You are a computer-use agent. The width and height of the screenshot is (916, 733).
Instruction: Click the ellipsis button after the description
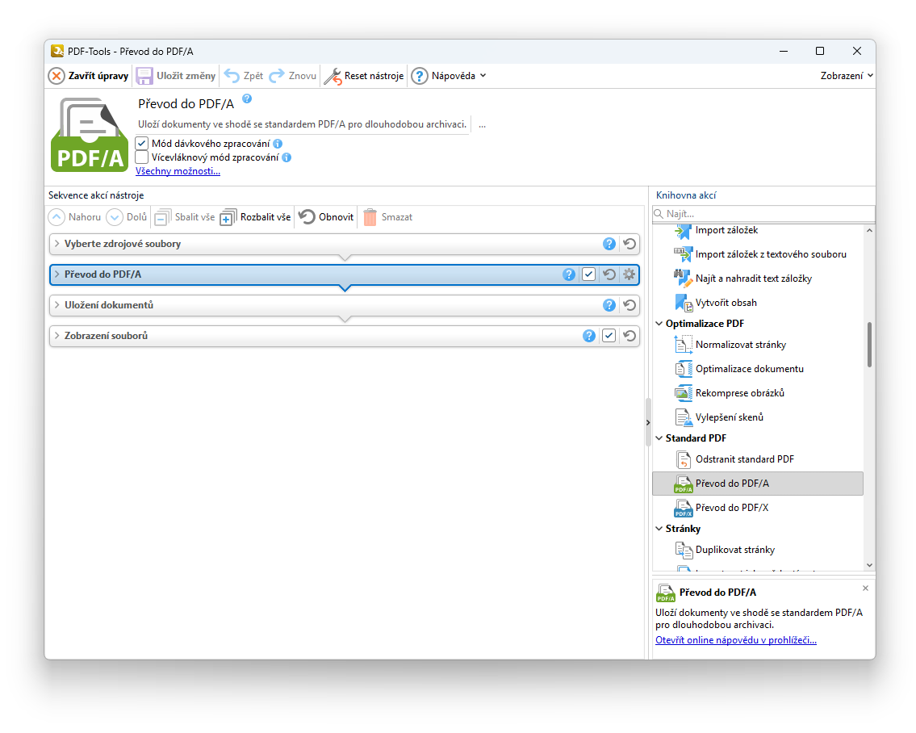(482, 125)
